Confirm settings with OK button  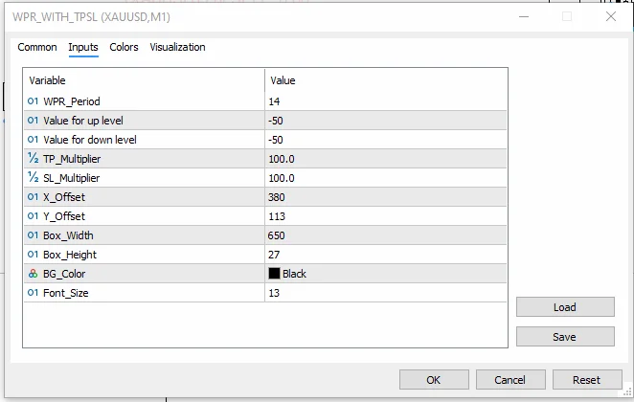[x=434, y=380]
